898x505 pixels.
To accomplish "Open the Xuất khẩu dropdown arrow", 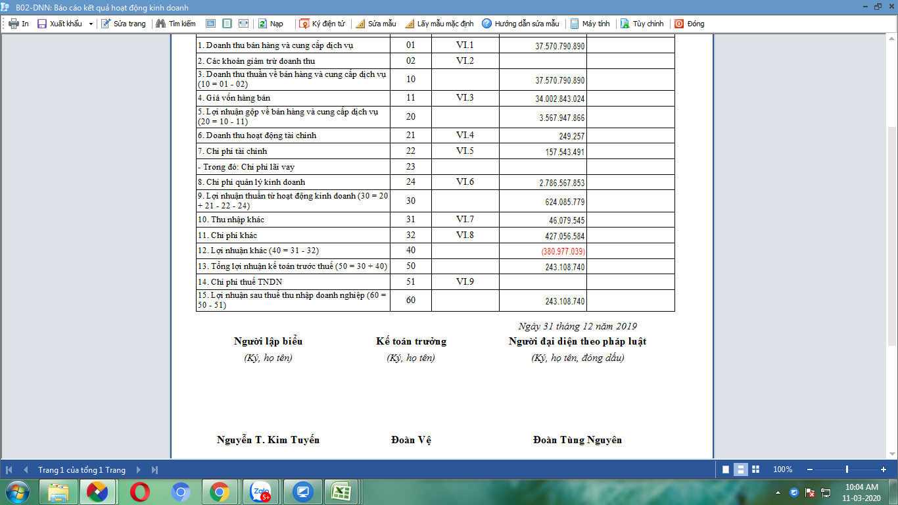I will (x=91, y=24).
